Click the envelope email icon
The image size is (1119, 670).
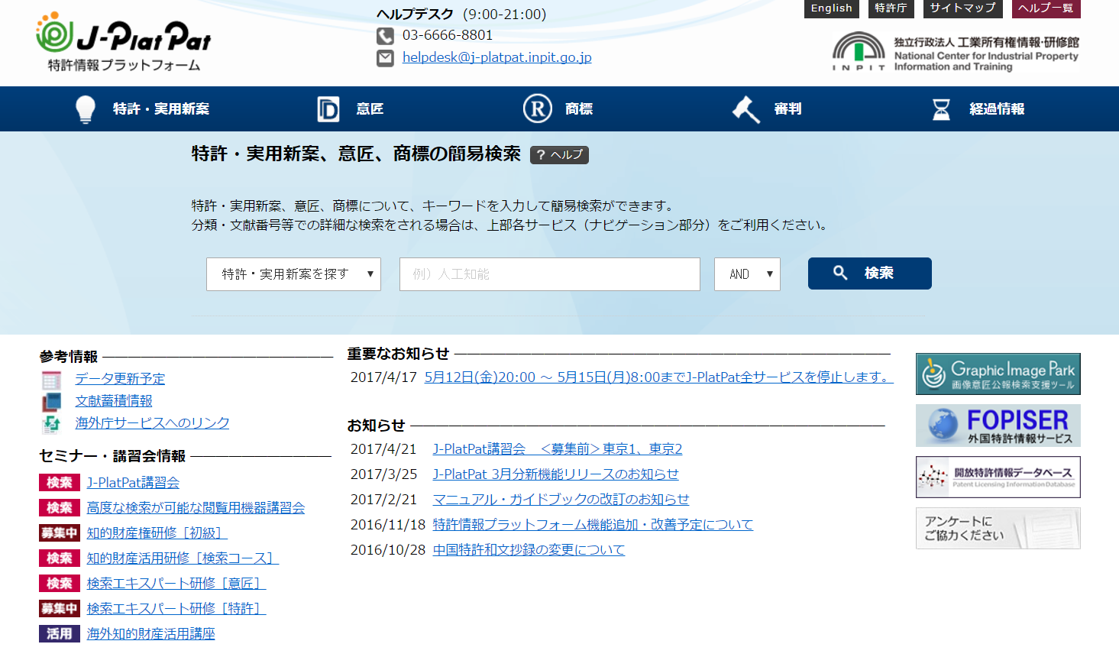385,58
